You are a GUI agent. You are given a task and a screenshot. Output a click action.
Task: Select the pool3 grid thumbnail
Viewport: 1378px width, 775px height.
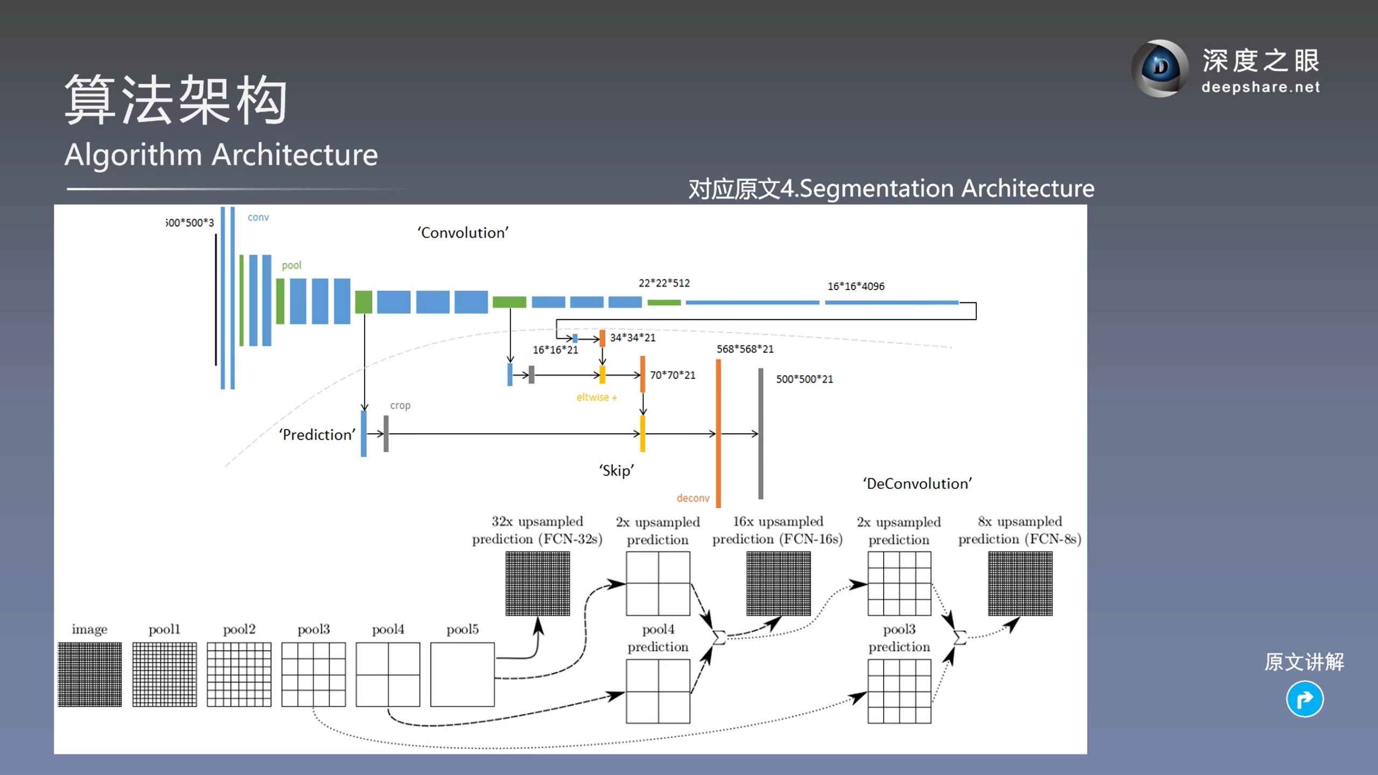pyautogui.click(x=313, y=674)
